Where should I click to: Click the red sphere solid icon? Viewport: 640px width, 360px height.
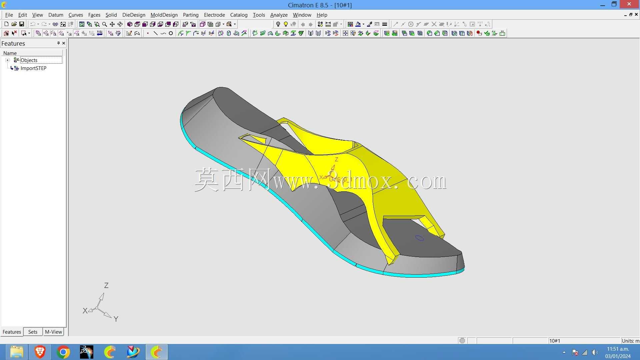click(479, 33)
